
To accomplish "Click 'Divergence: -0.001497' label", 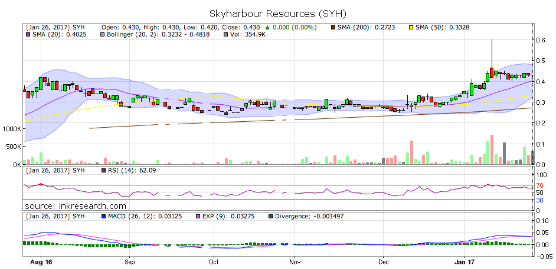I will (x=310, y=216).
